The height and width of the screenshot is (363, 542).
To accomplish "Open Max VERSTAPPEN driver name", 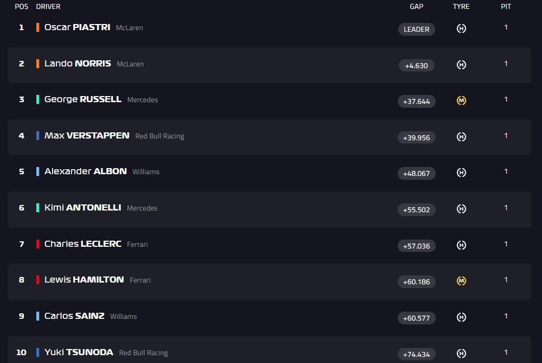I will click(x=87, y=136).
